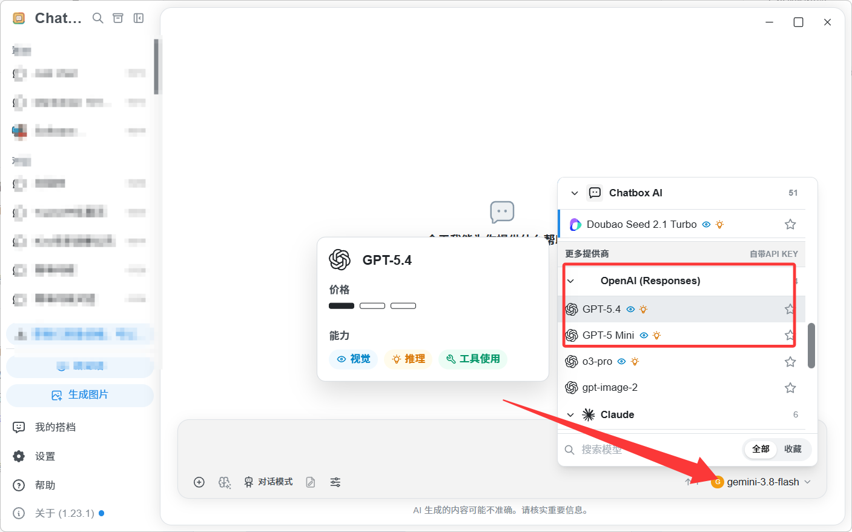The image size is (852, 532).
Task: Star the GPT-5 Mini model as favorite
Action: pyautogui.click(x=790, y=335)
